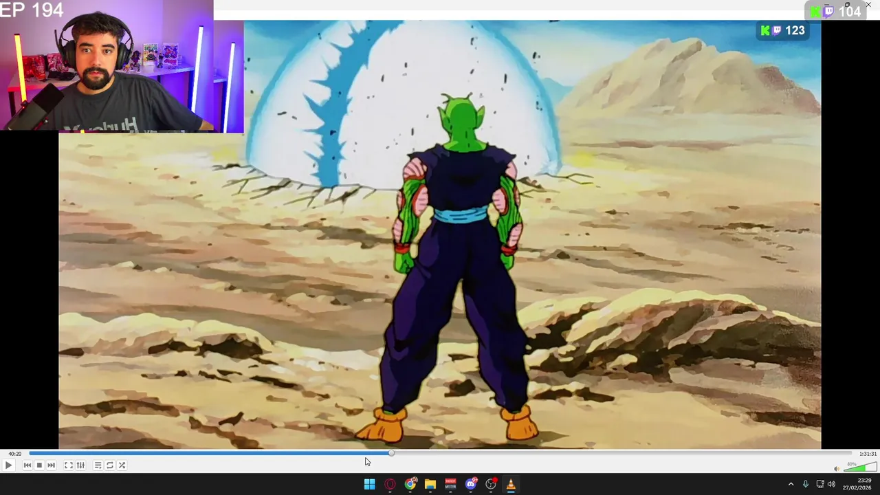This screenshot has height=495, width=880.
Task: Skip to previous media in VLC
Action: coord(27,465)
